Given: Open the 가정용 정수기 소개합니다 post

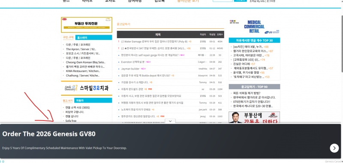Looking at the screenshot, I should [x=135, y=82].
